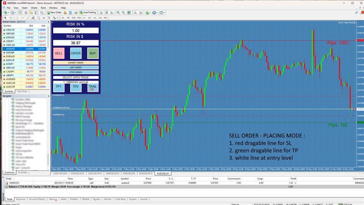The width and height of the screenshot is (364, 205).
Task: Toggle the Market Watch window icon
Action: click(20, 13)
